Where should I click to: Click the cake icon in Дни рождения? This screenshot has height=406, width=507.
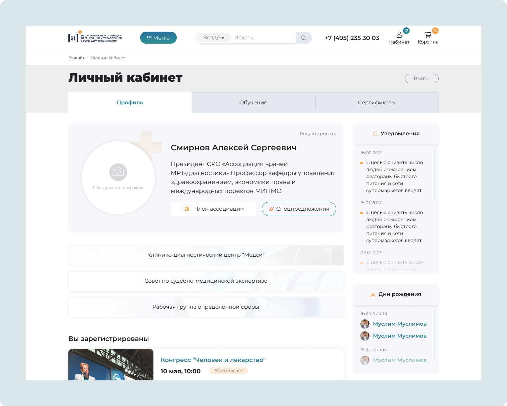tap(373, 294)
